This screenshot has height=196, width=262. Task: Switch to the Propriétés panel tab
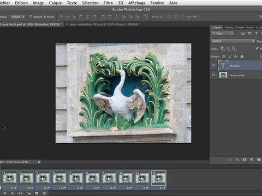pyautogui.click(x=239, y=27)
